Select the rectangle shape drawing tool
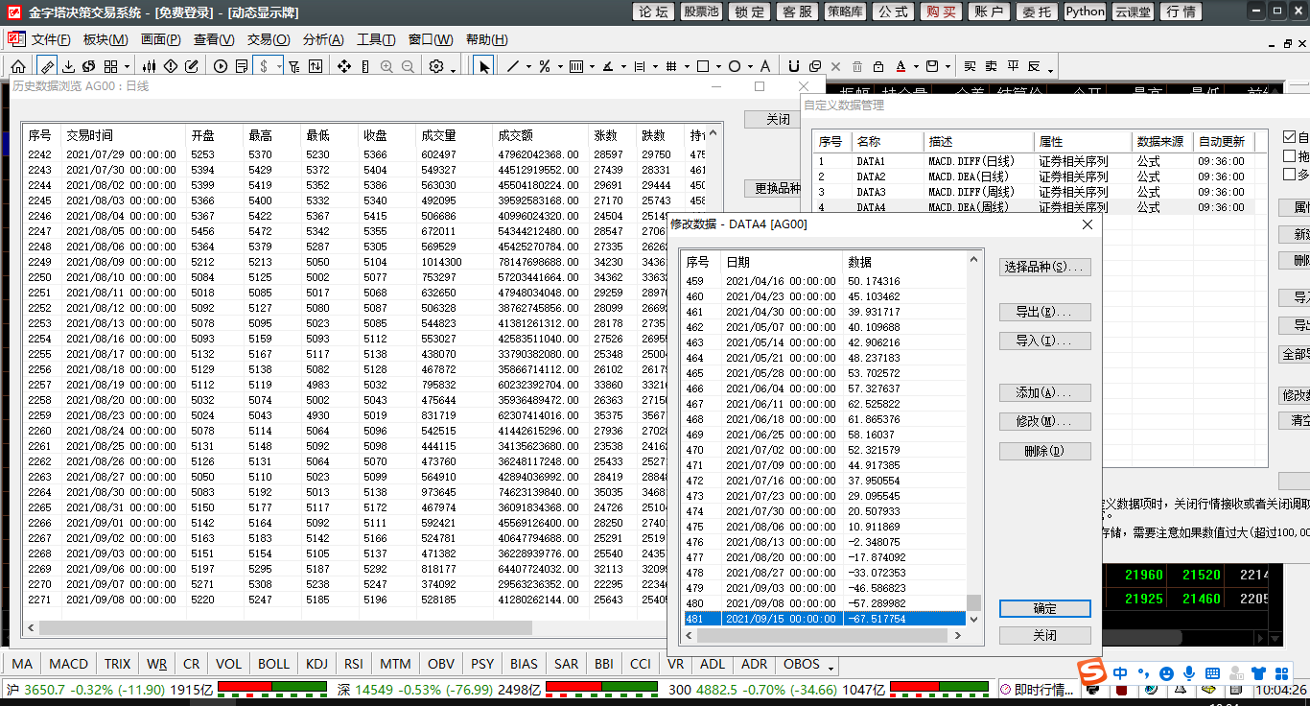Image resolution: width=1310 pixels, height=706 pixels. (x=703, y=66)
